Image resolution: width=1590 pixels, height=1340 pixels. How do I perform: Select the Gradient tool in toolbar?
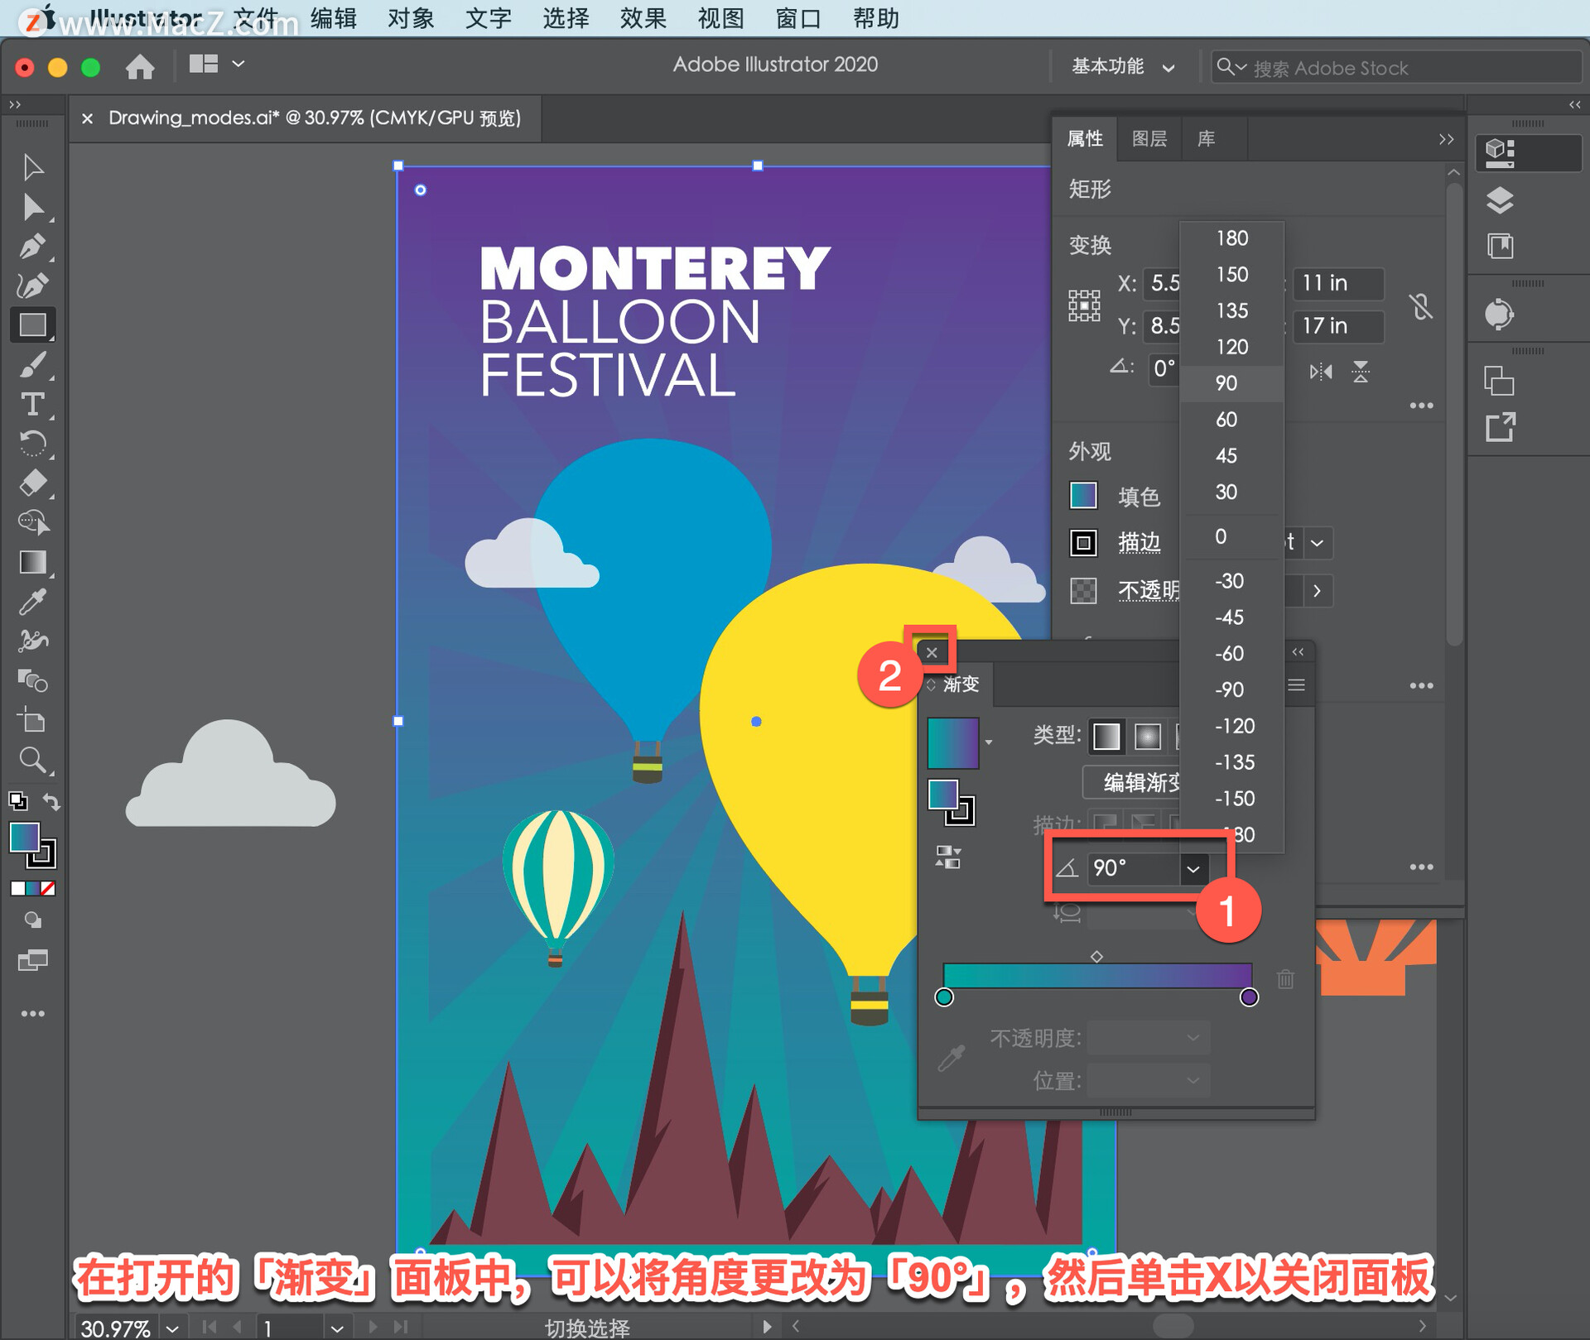[32, 563]
